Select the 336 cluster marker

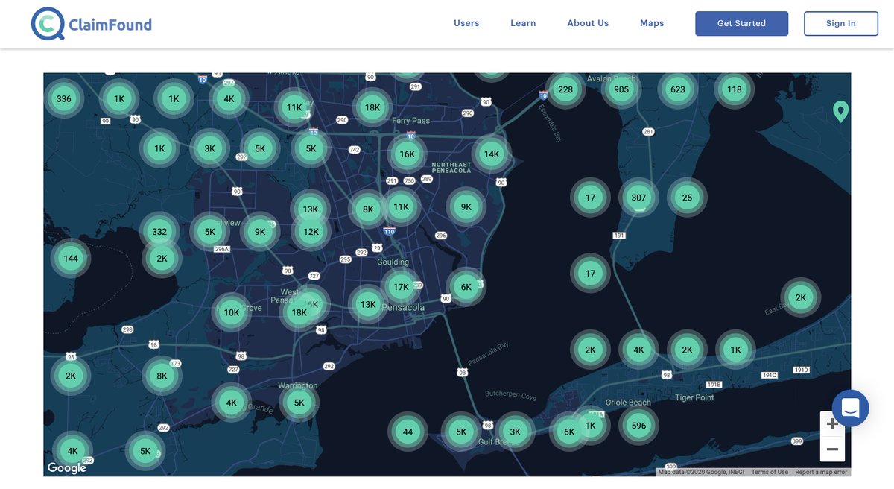click(64, 99)
